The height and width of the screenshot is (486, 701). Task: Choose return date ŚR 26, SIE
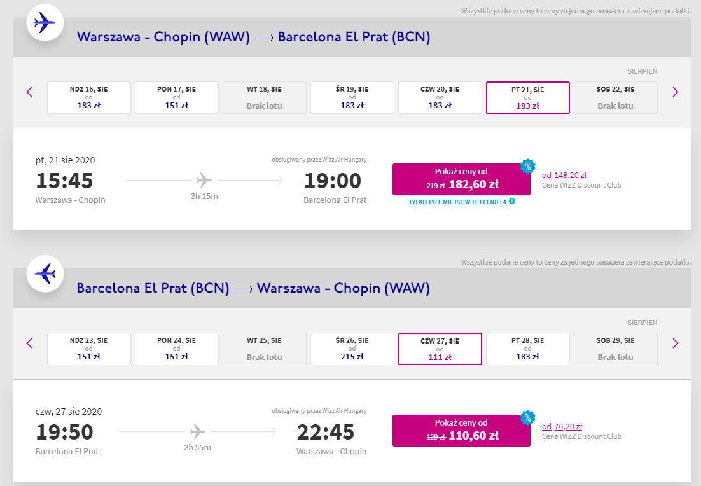point(352,349)
